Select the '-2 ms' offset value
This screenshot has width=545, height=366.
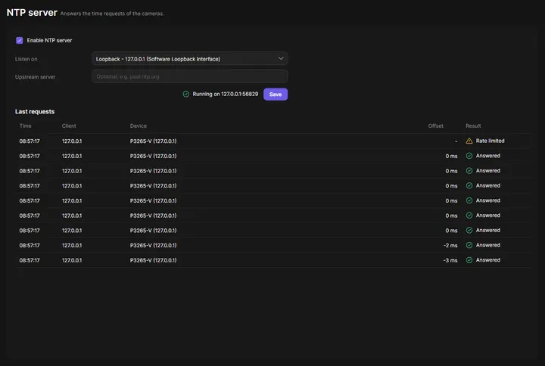450,246
